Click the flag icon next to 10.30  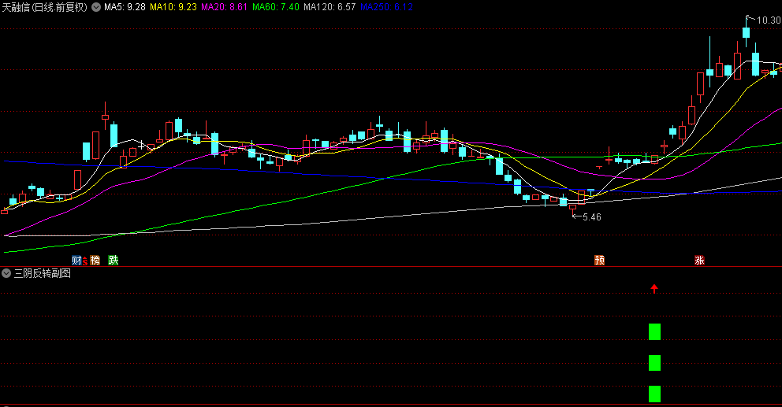750,19
